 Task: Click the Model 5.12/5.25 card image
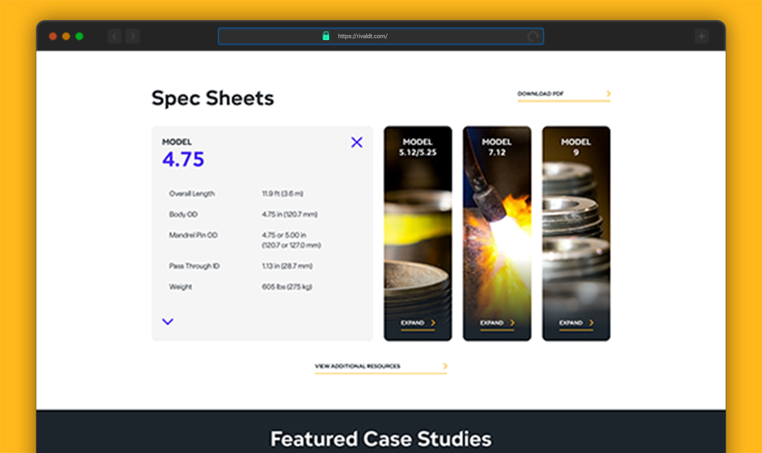[x=418, y=233]
